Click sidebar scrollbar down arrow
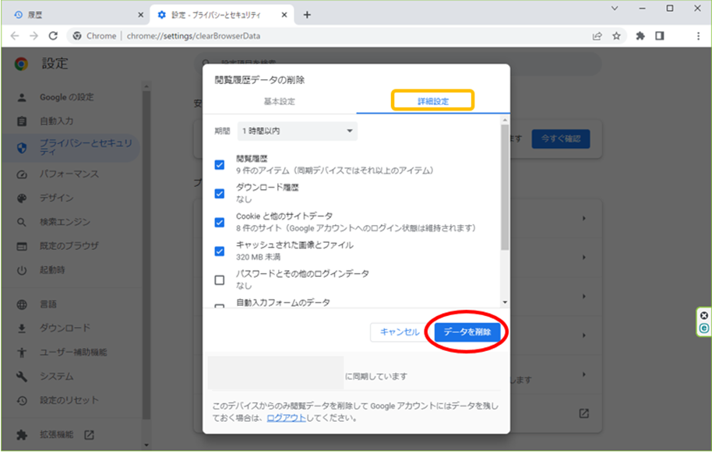Screen dimensions: 712x453 coord(146,445)
